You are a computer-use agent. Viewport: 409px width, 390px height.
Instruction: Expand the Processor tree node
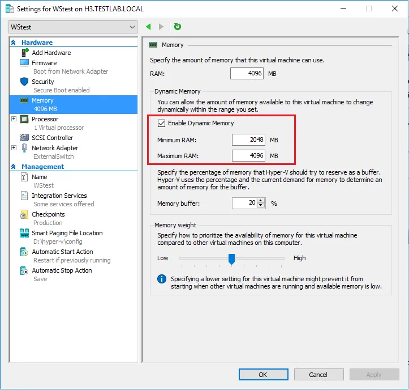14,119
